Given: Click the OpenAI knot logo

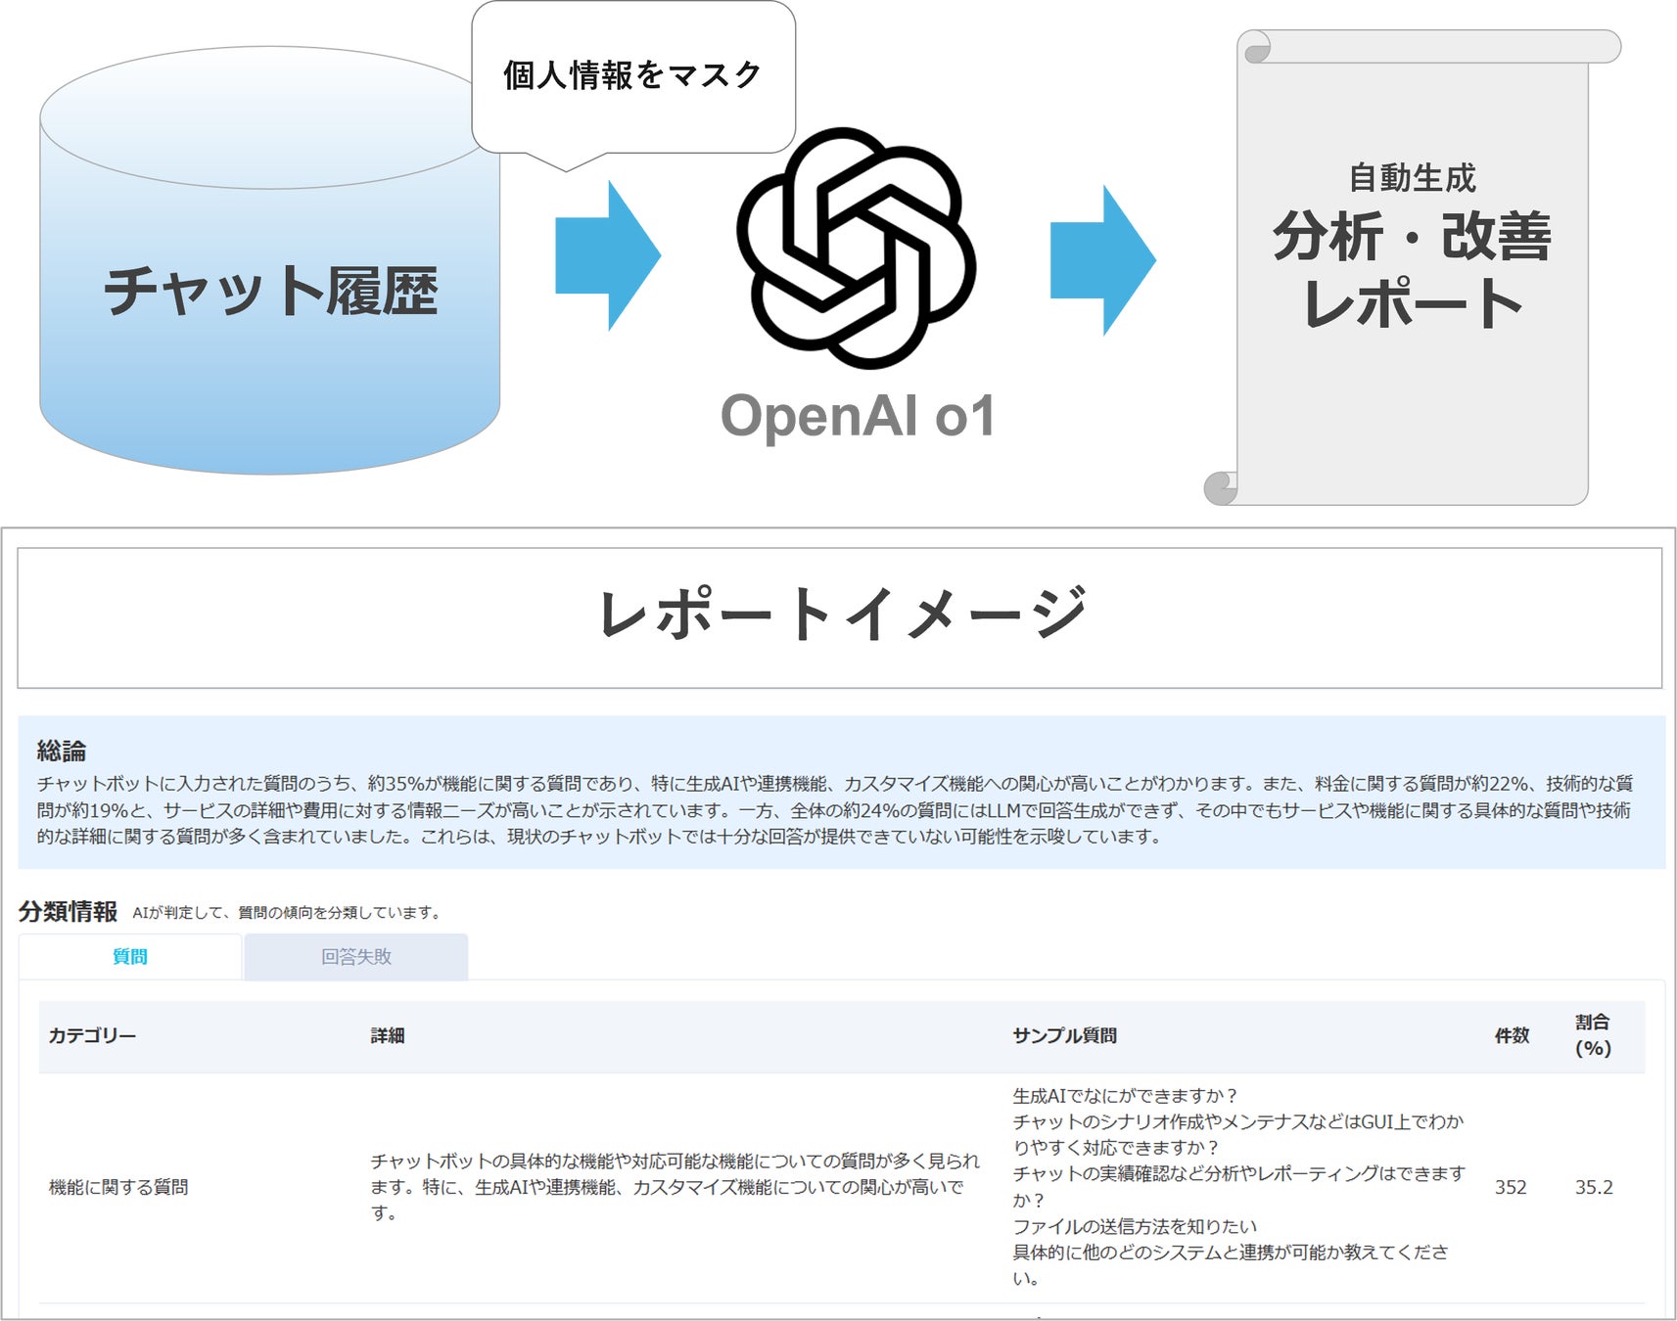Looking at the screenshot, I should pyautogui.click(x=857, y=248).
